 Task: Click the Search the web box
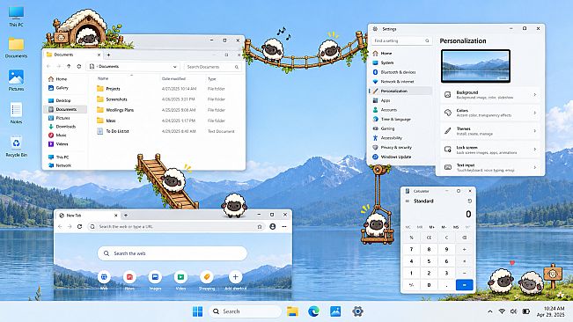point(173,253)
